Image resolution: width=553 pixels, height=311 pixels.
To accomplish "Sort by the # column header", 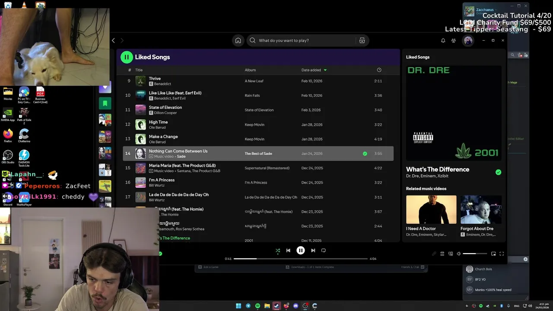I will click(x=129, y=70).
